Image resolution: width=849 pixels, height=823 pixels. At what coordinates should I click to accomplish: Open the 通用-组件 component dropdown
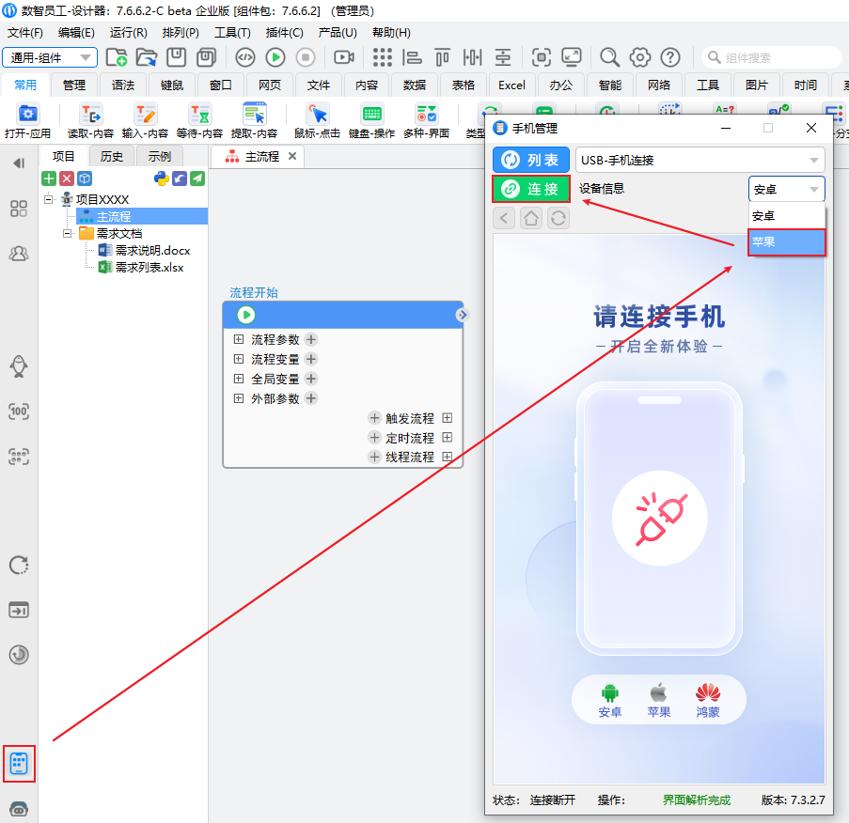tap(50, 57)
